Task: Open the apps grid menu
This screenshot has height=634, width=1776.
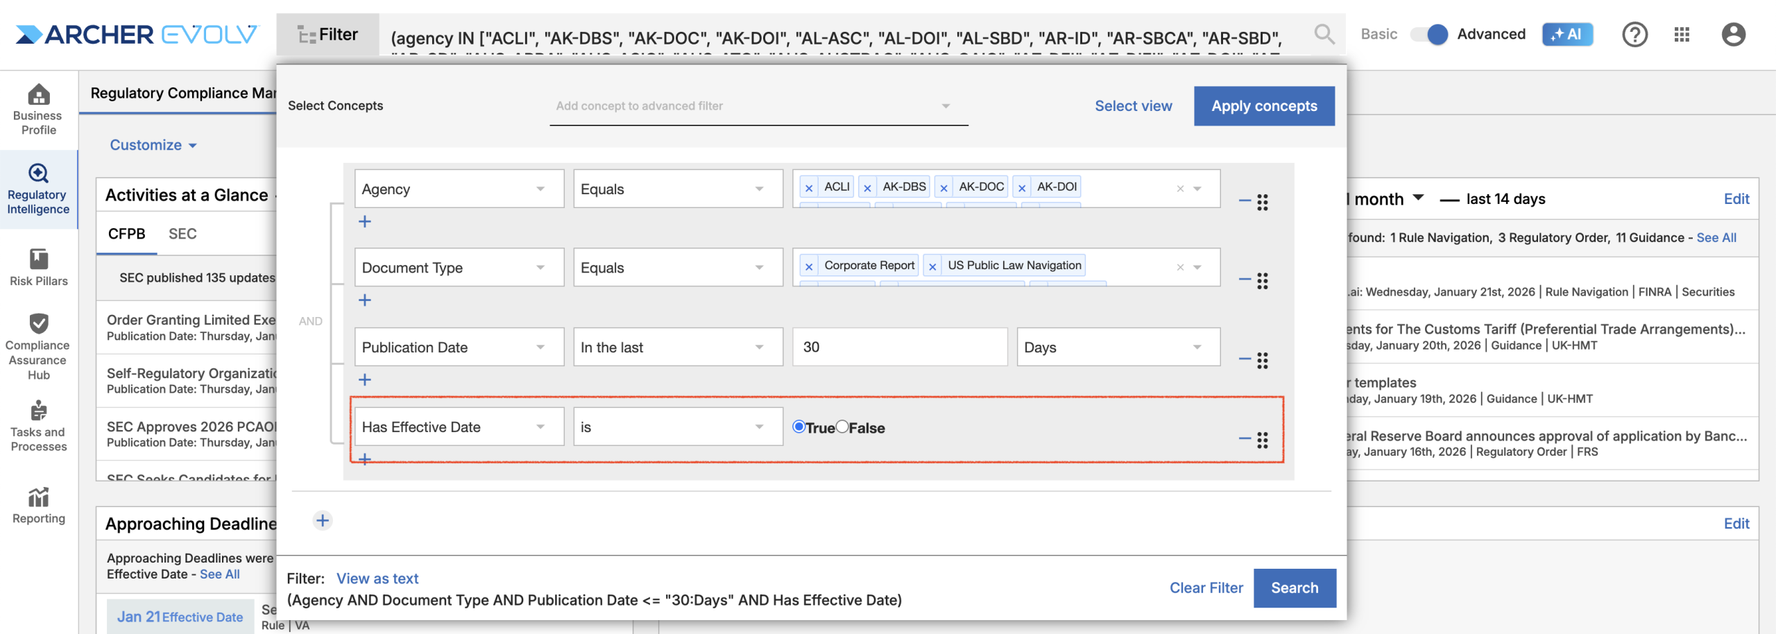Action: click(1682, 34)
